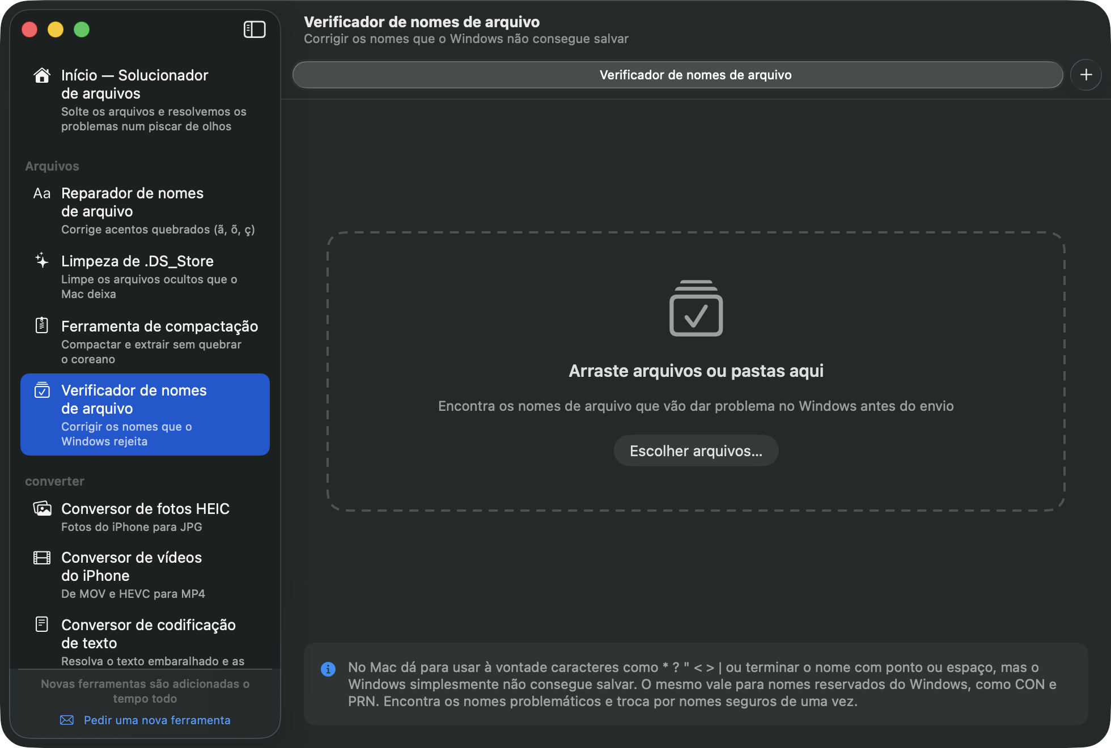1111x748 pixels.
Task: Click the home icon for Início
Action: pyautogui.click(x=42, y=75)
